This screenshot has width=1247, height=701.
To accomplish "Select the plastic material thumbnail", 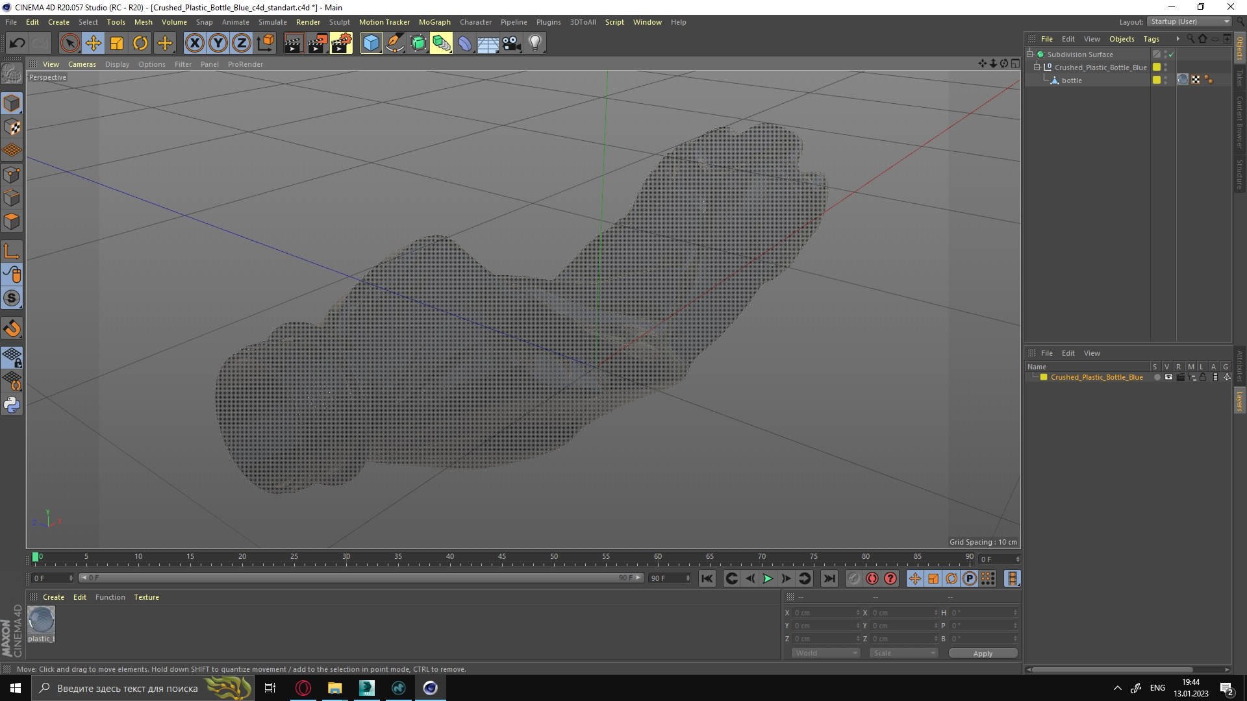I will (41, 621).
